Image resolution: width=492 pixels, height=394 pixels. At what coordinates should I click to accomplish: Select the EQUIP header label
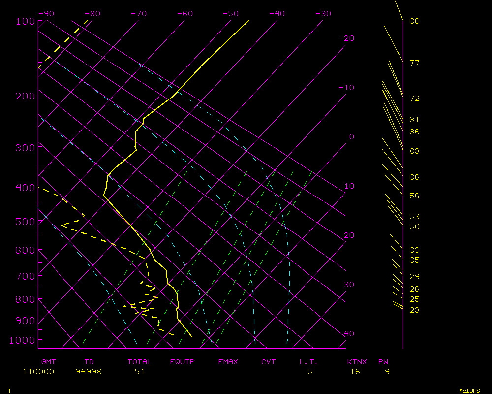pos(183,362)
